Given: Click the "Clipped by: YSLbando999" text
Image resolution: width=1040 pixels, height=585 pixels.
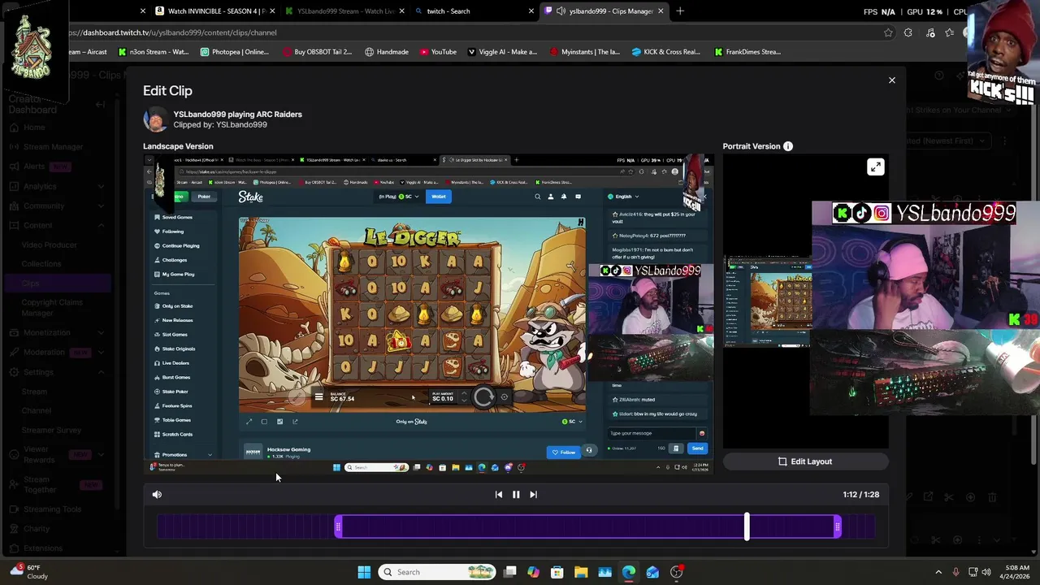Looking at the screenshot, I should [x=220, y=125].
